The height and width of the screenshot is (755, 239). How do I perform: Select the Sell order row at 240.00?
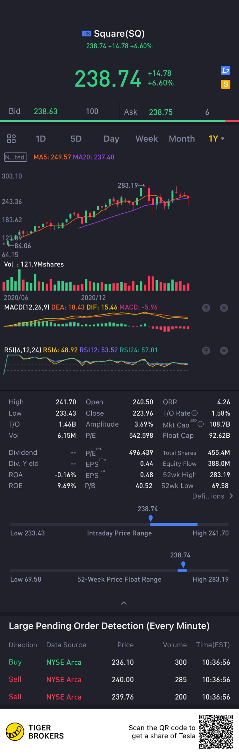pos(119,679)
